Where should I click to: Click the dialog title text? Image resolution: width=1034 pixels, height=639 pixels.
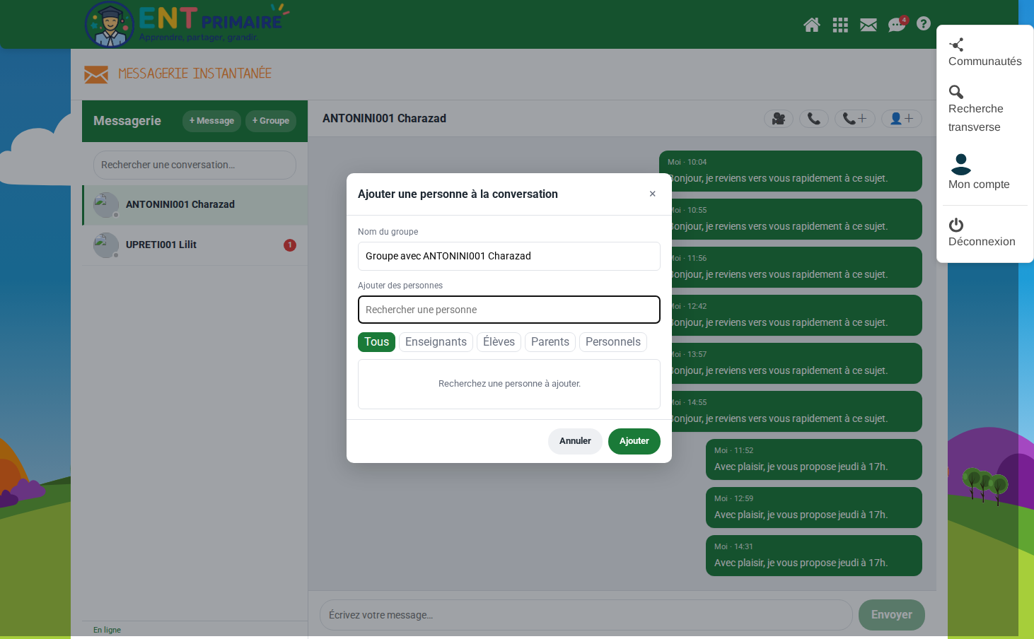tap(458, 194)
